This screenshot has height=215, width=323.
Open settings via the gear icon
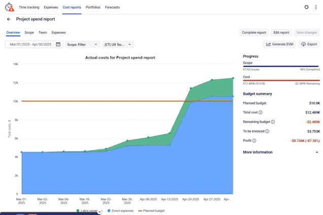coord(306,8)
